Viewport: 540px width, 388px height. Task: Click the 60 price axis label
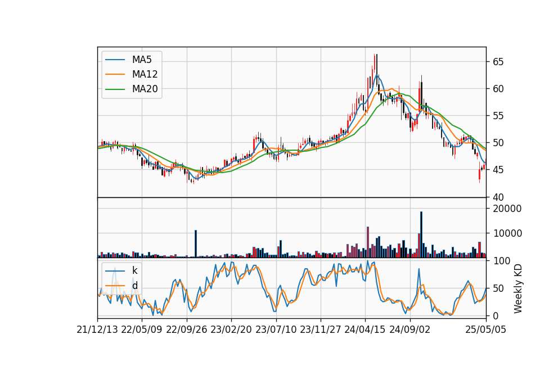coord(498,89)
